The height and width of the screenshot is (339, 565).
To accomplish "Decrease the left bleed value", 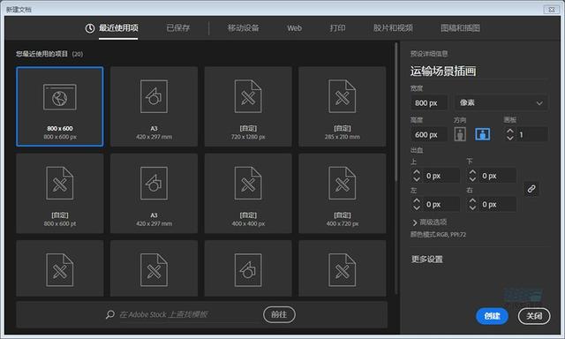I will click(417, 207).
